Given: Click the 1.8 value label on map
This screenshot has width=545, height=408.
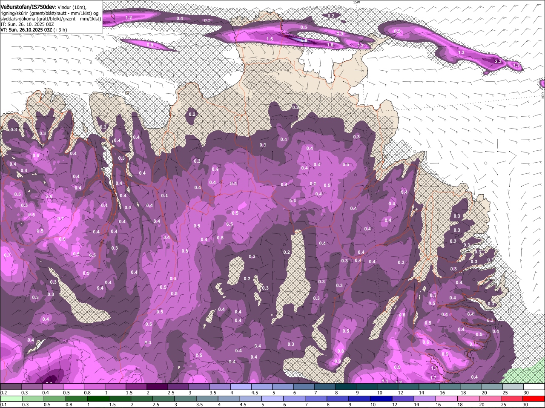Looking at the screenshot, I should tap(330, 45).
